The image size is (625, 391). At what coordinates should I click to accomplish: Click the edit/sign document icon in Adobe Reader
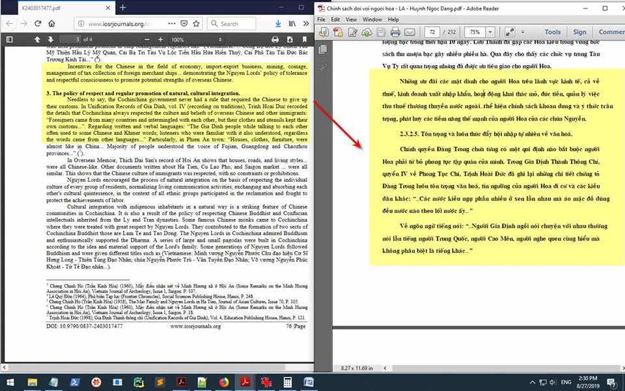(x=353, y=32)
